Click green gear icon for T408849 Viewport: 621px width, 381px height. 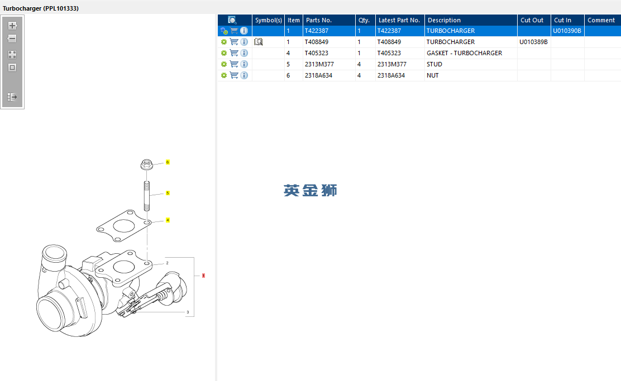pos(224,42)
